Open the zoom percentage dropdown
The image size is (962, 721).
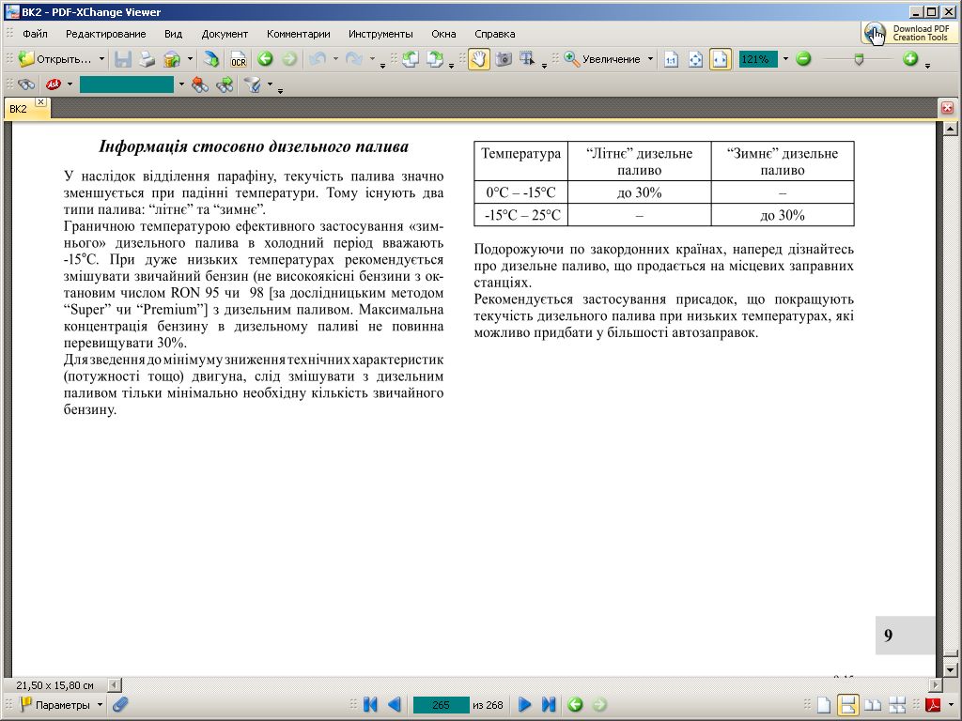pos(784,59)
